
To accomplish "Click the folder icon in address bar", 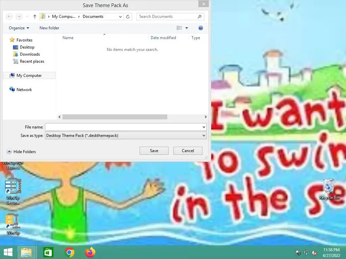I will point(43,16).
